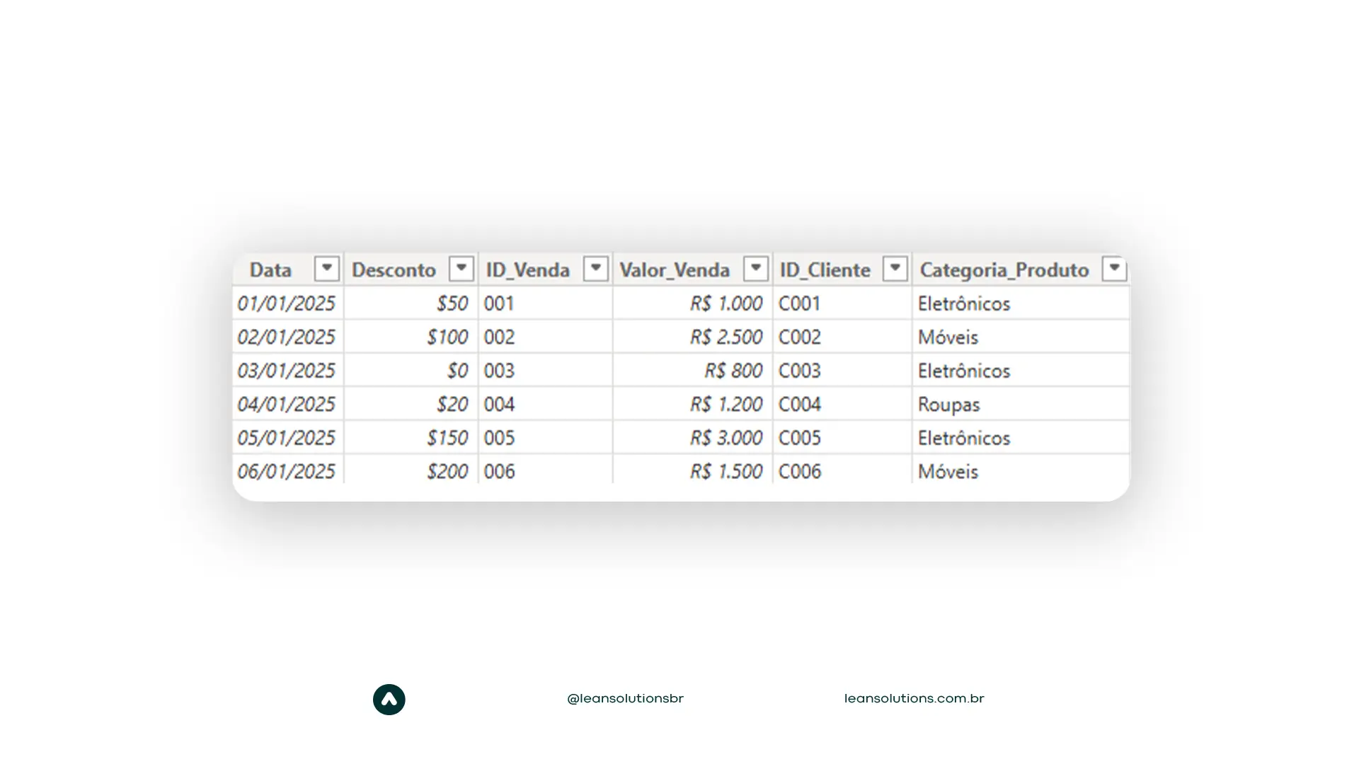Viewport: 1359px width, 764px height.
Task: Click the ID_Venda cell 001
Action: (x=546, y=303)
